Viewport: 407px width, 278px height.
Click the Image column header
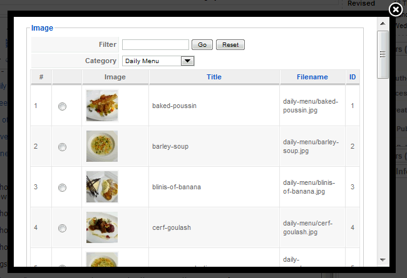point(115,77)
